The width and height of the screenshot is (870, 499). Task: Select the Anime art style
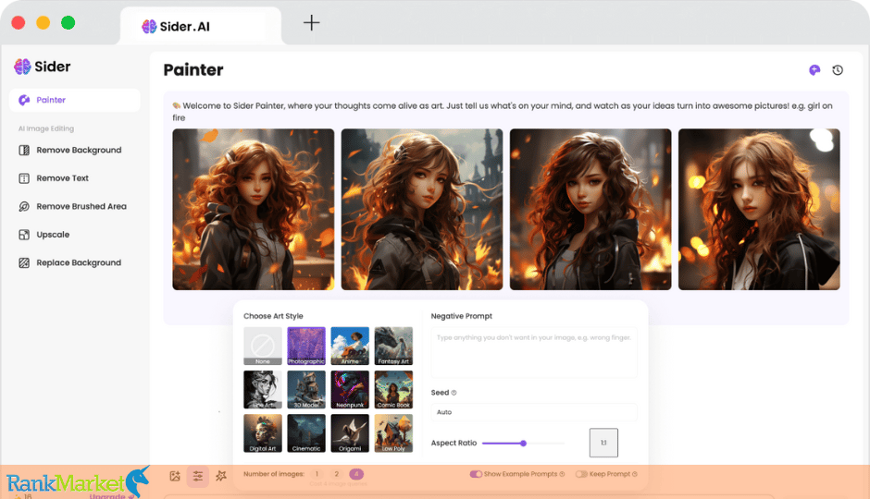pos(350,347)
